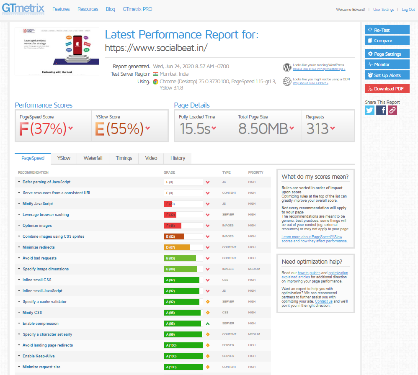This screenshot has width=418, height=375.
Task: Click red trend arrow for Avoid bad requests
Action: point(208,258)
